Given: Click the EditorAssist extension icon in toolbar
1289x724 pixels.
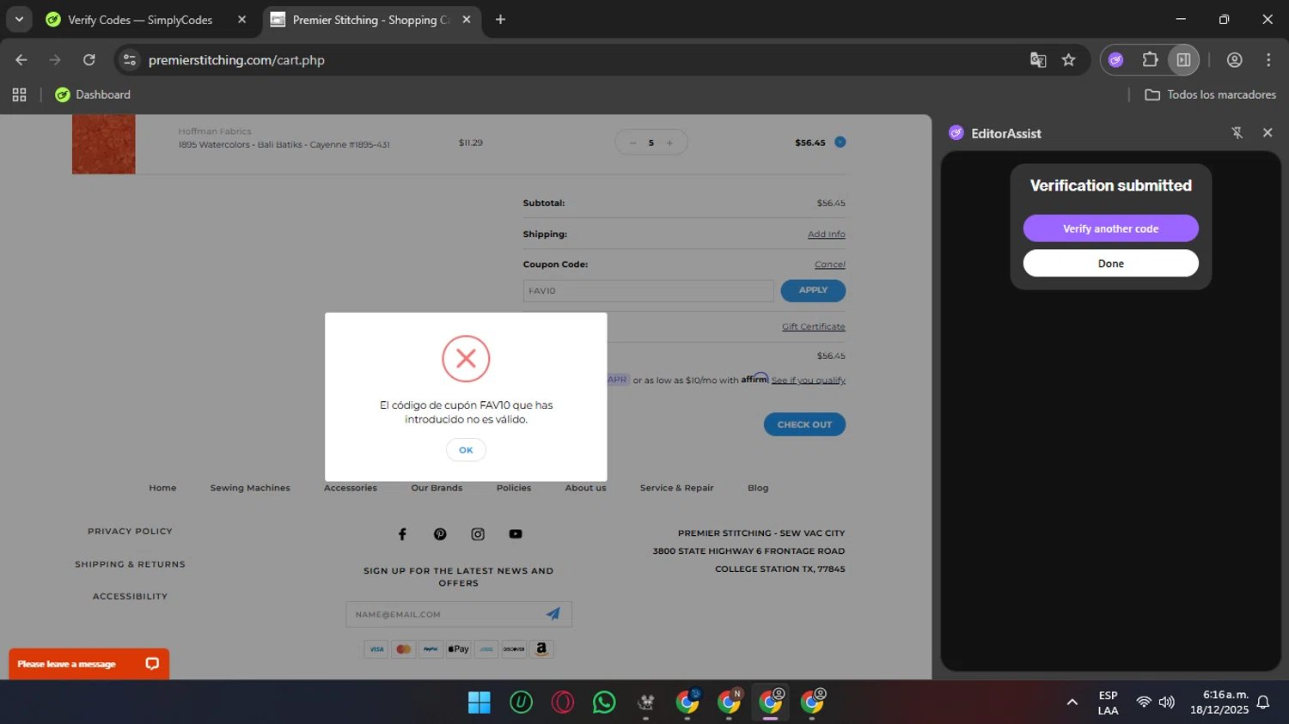Looking at the screenshot, I should pyautogui.click(x=1116, y=60).
